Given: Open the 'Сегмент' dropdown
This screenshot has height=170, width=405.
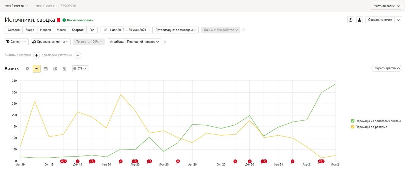Looking at the screenshot, I should click(17, 42).
